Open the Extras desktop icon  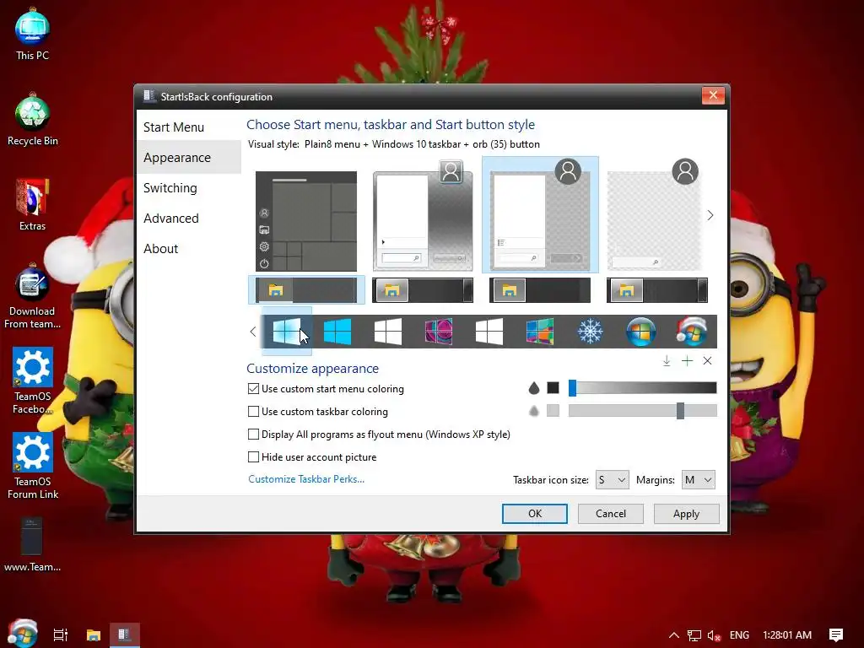33,205
